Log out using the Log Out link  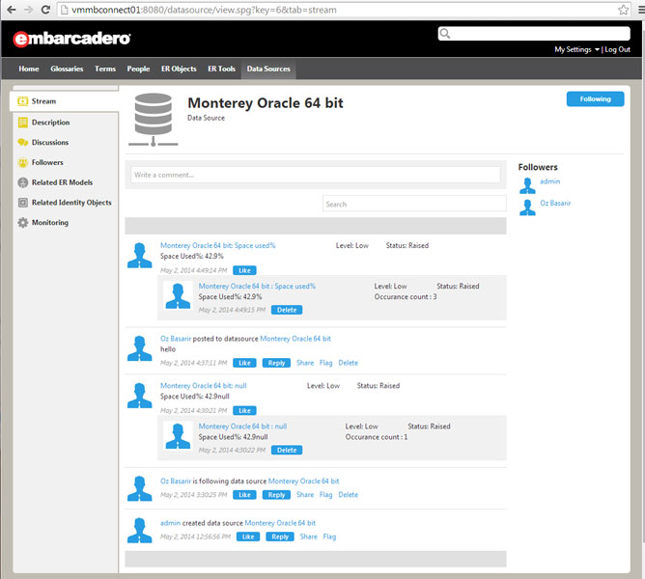[x=617, y=49]
